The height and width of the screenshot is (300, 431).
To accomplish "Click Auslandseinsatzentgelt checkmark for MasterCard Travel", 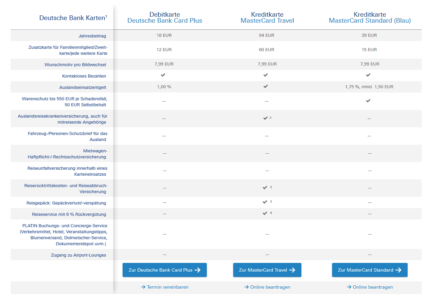I will point(266,86).
